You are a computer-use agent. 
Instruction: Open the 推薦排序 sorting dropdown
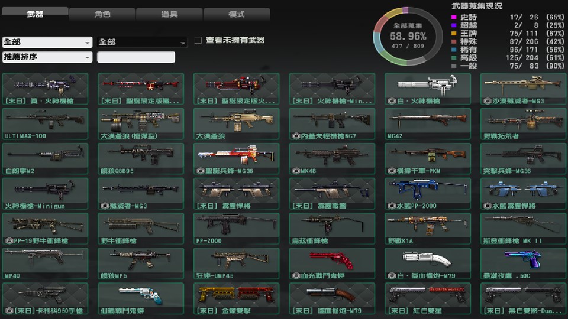47,57
